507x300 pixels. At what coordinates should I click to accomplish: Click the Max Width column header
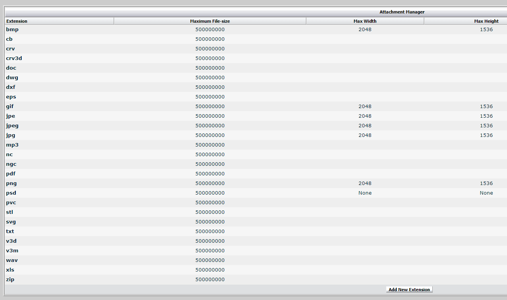(365, 21)
